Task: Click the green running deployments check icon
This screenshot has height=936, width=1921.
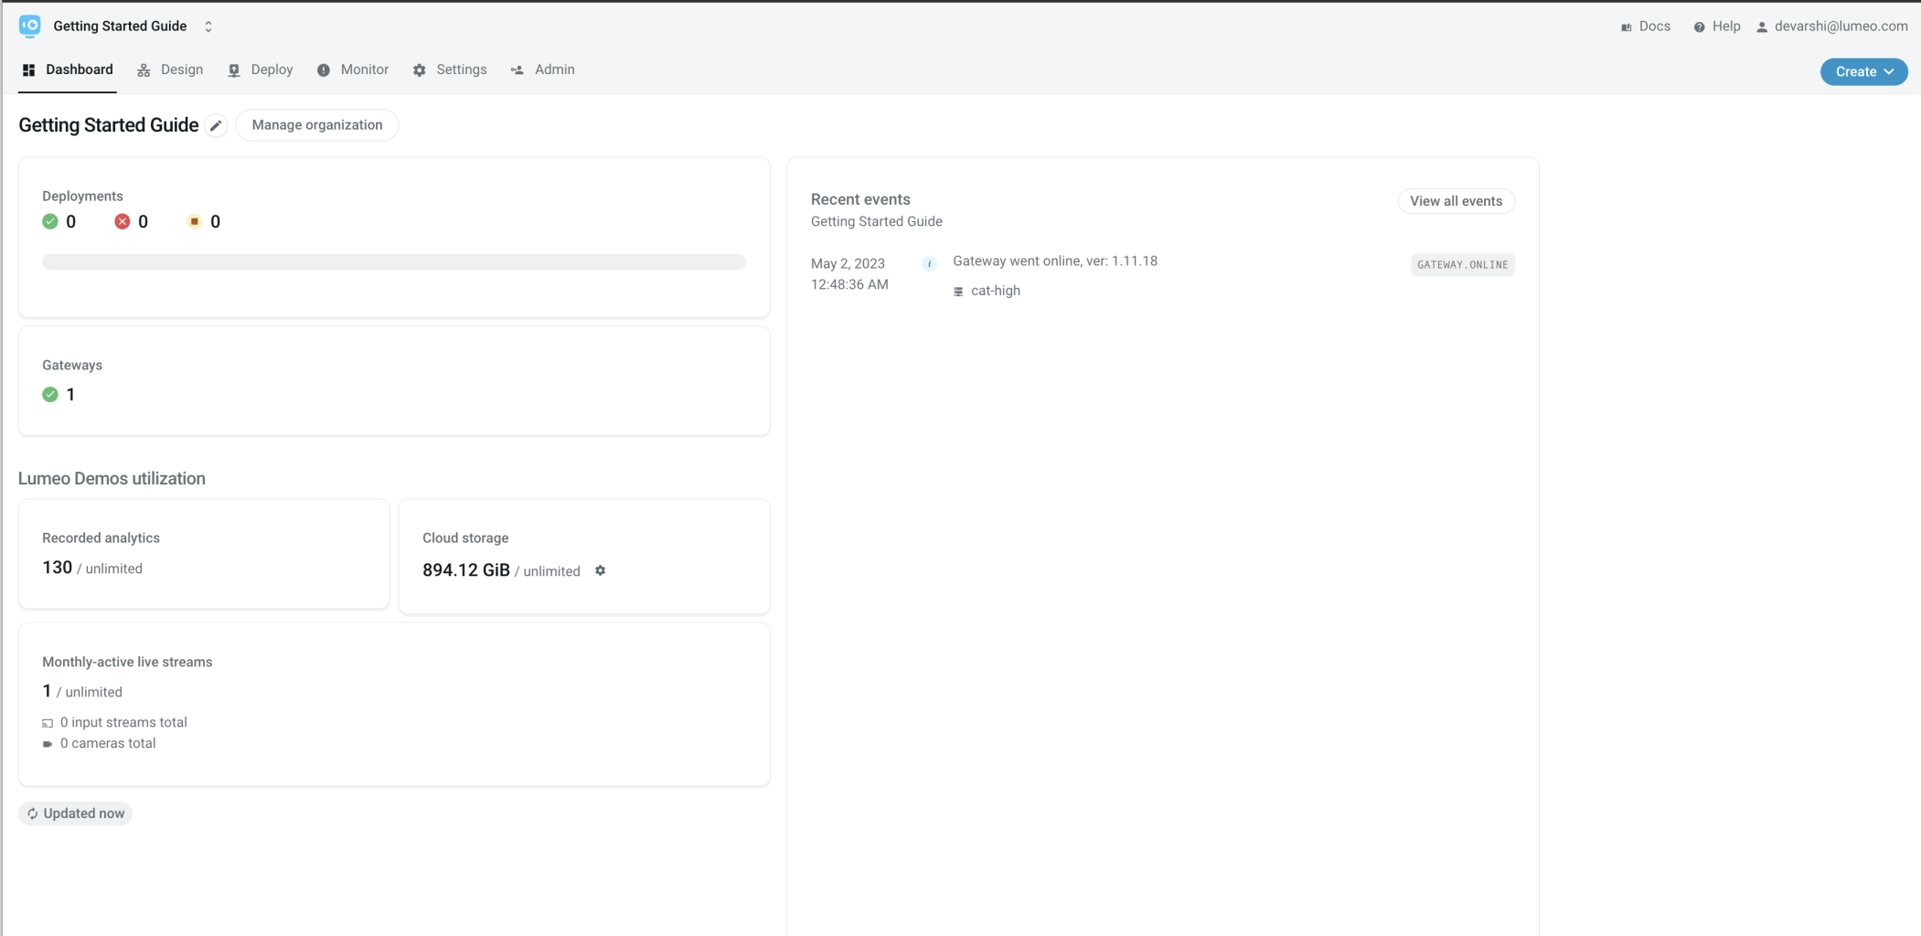Action: (50, 221)
